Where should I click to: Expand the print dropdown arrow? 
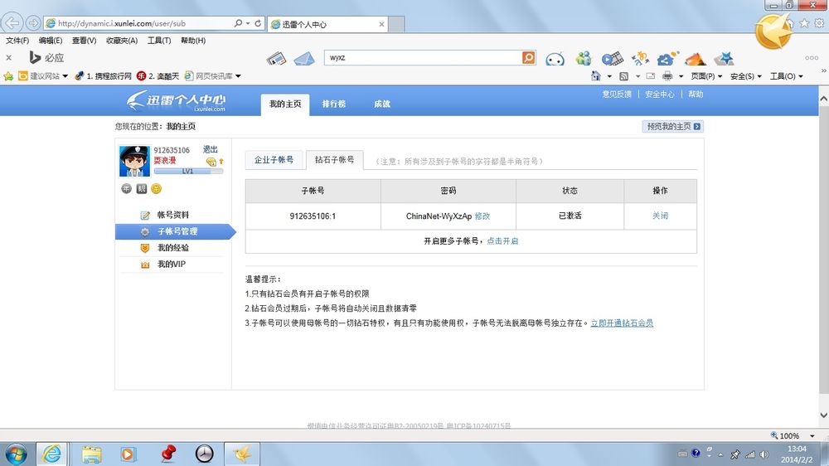coord(681,76)
